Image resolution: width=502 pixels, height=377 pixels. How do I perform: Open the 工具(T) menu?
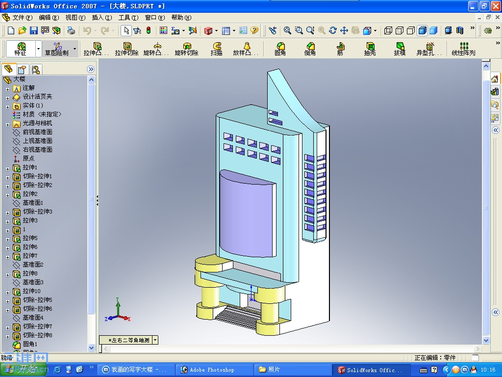[128, 18]
